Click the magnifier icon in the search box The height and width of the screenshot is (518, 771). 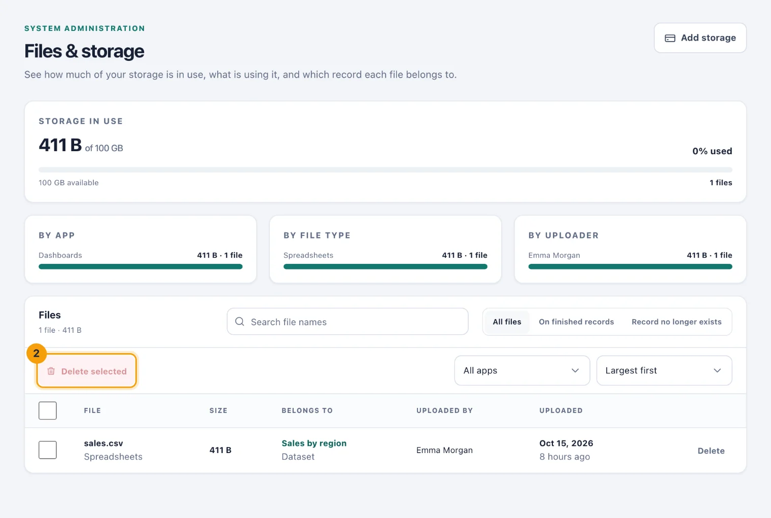click(x=240, y=322)
